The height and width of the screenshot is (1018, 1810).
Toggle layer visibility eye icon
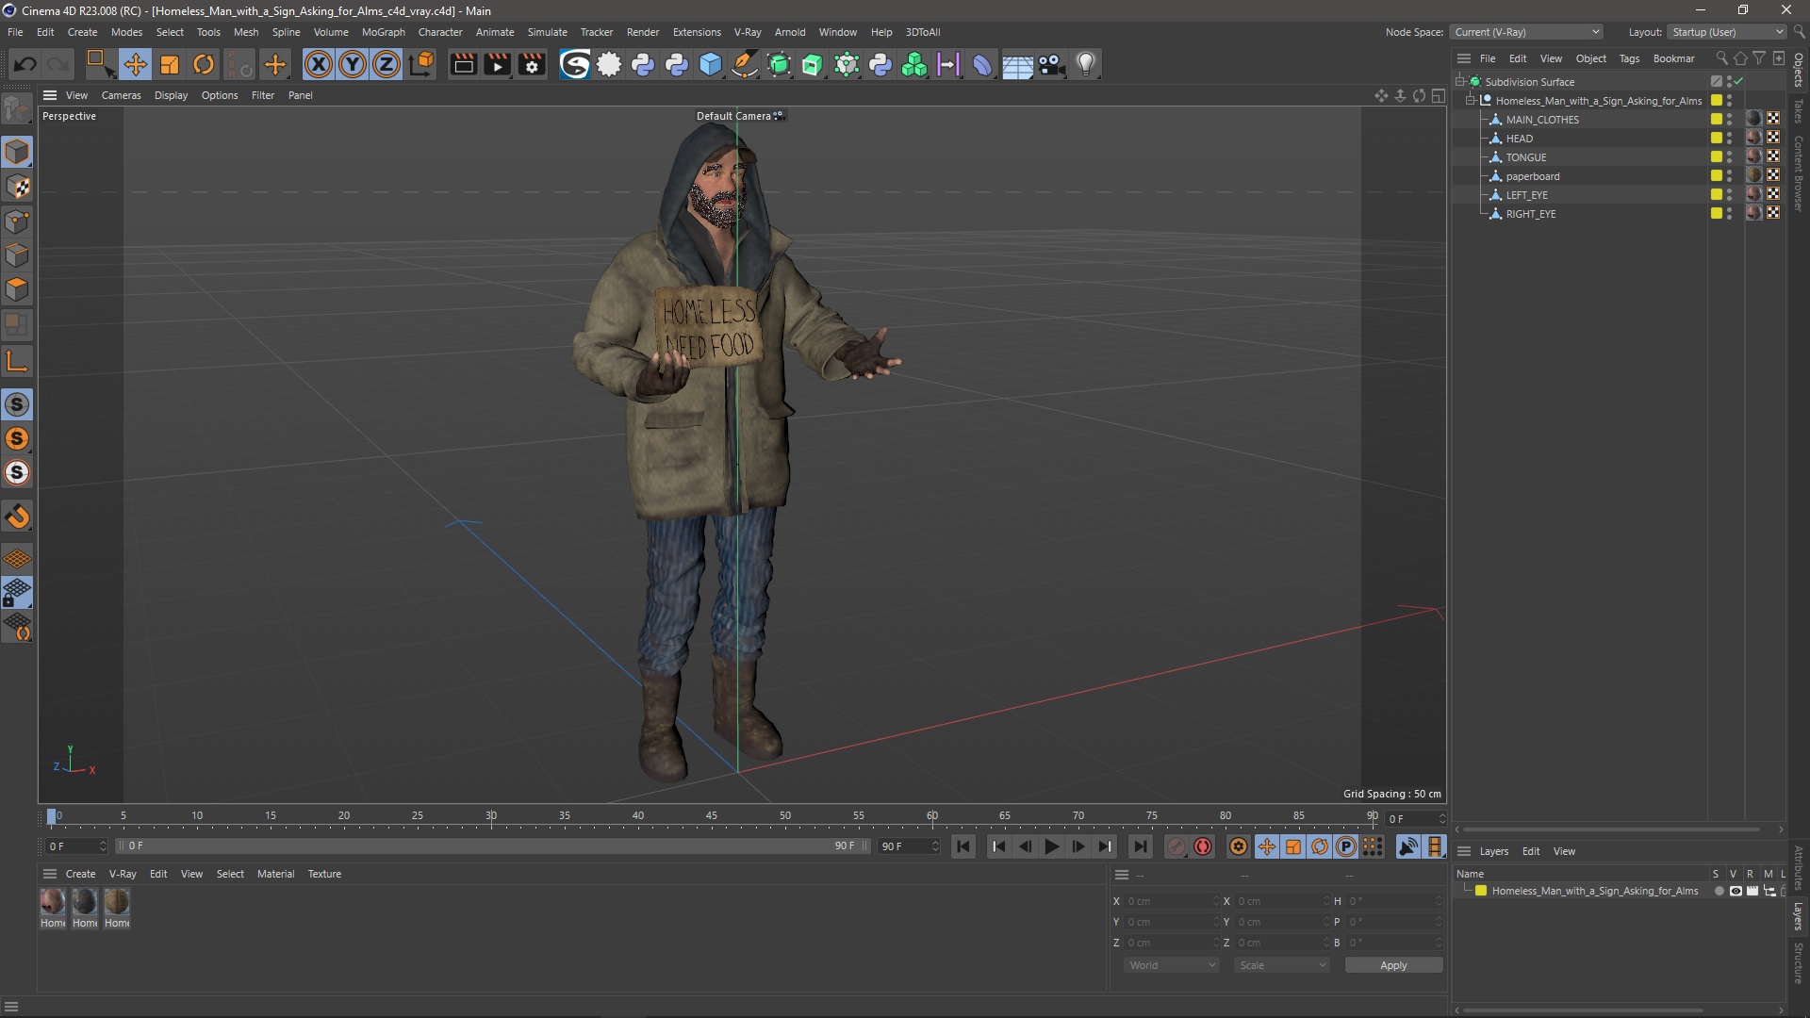[1736, 891]
